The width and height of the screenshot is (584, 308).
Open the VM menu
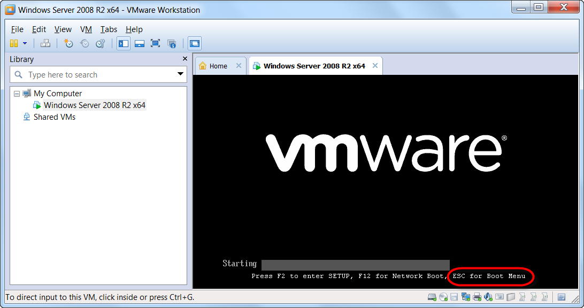coord(86,29)
